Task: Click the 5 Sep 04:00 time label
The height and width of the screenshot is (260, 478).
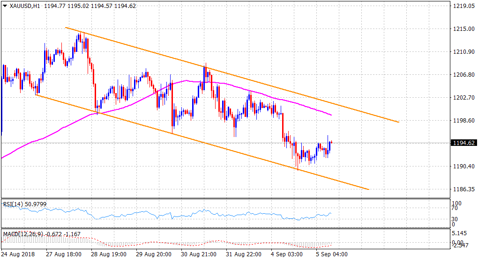Action: click(x=332, y=254)
